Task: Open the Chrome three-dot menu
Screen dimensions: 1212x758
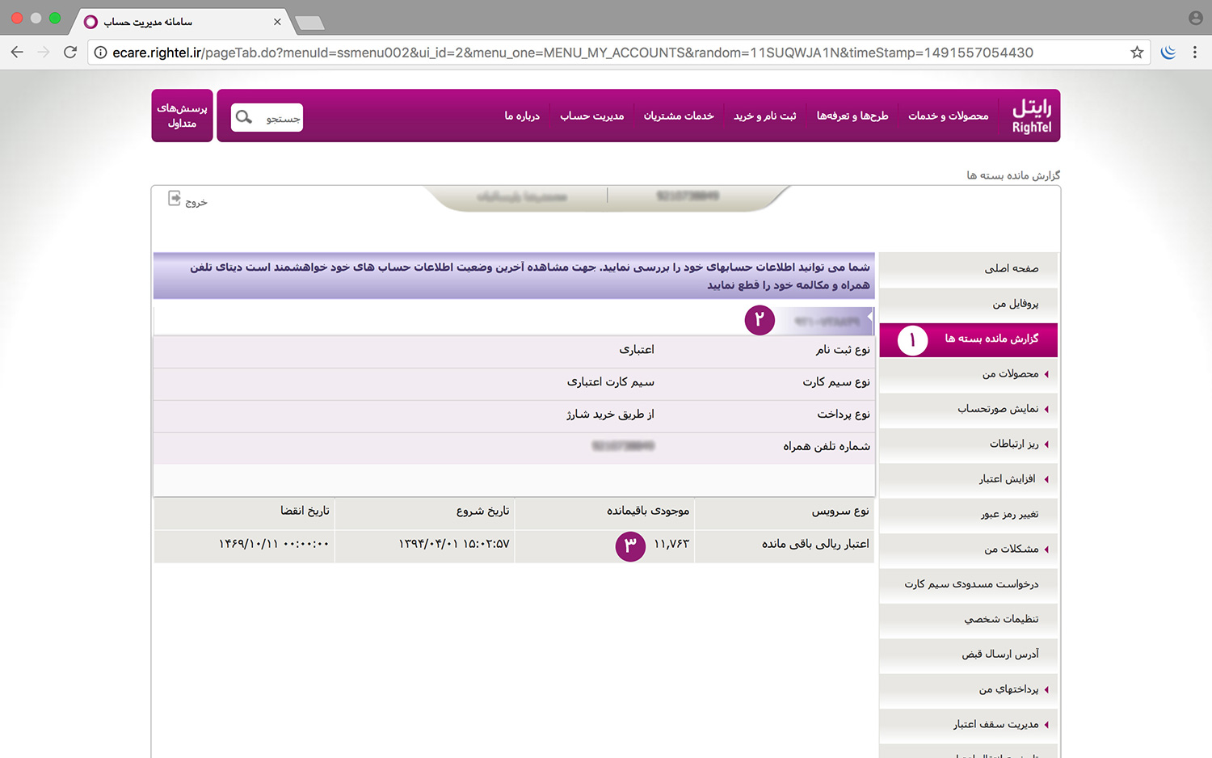Action: point(1195,53)
